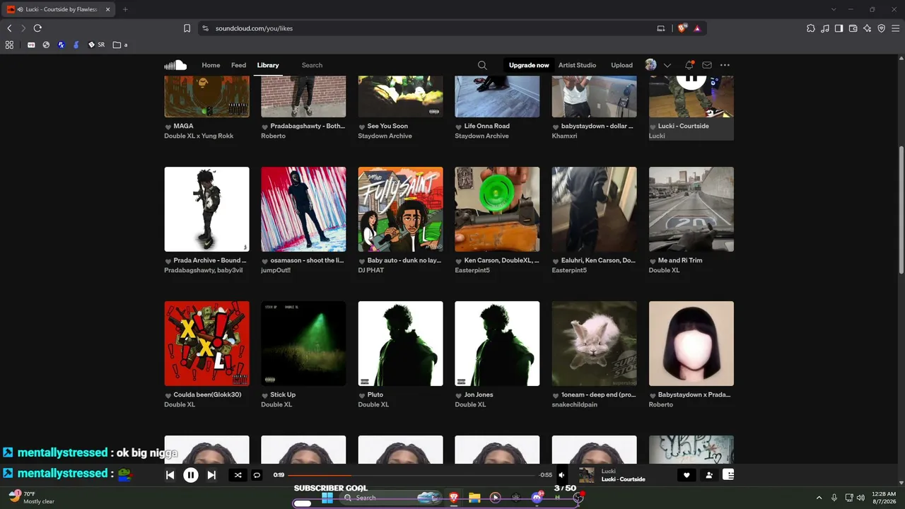Open the snakechildpain artist link

[574, 404]
